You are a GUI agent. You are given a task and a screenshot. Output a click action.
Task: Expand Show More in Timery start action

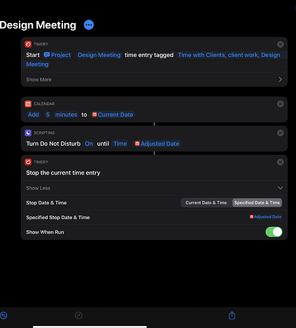154,79
